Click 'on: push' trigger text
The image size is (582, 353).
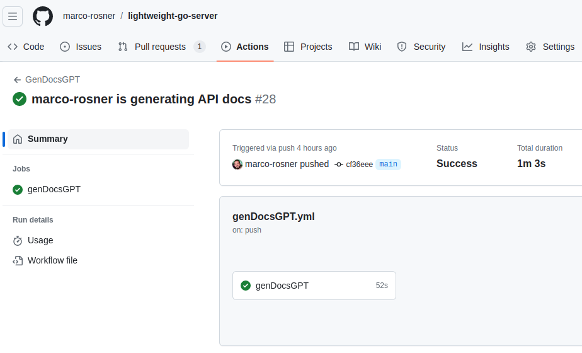click(247, 230)
